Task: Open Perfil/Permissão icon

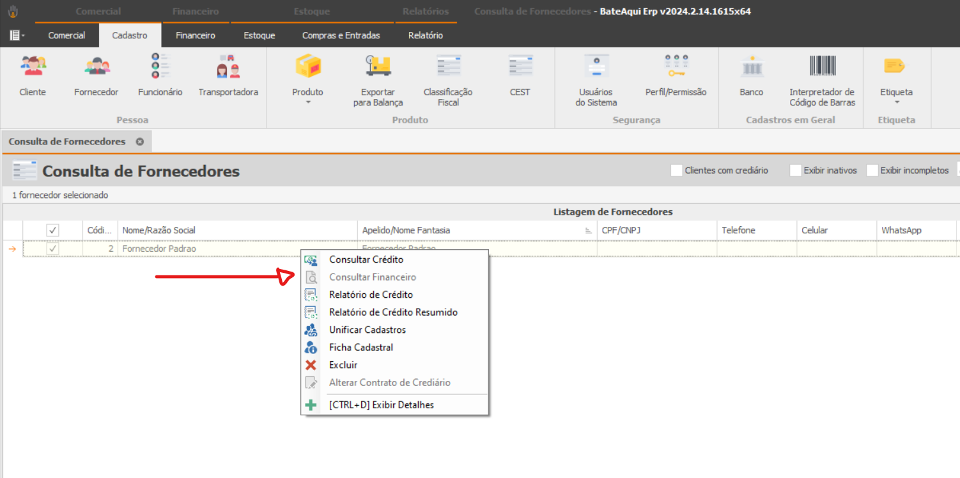Action: [x=676, y=66]
